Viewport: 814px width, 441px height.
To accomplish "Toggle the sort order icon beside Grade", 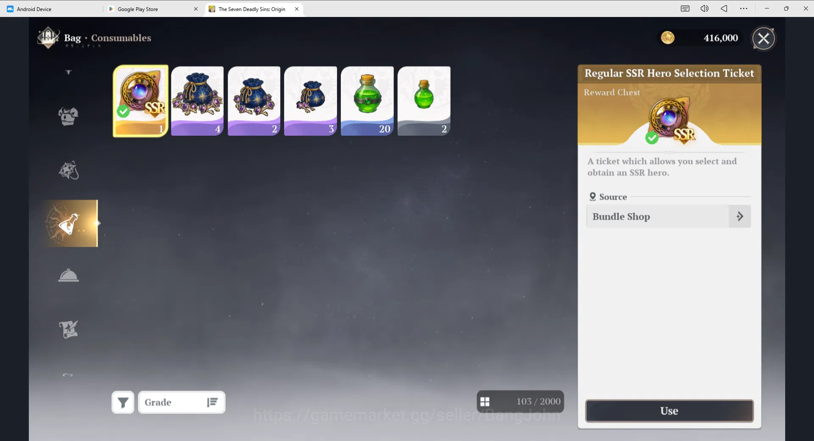I will pyautogui.click(x=212, y=402).
